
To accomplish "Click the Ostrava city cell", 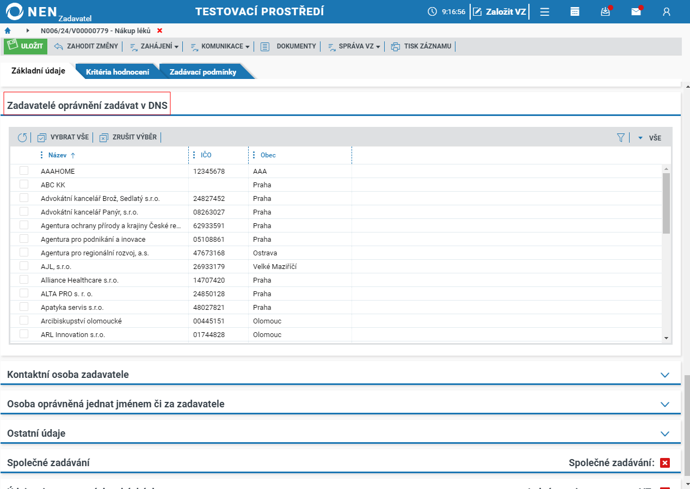I will pos(265,253).
